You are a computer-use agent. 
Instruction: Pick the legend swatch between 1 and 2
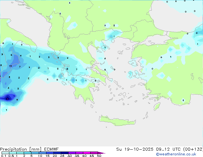click(x=20, y=153)
